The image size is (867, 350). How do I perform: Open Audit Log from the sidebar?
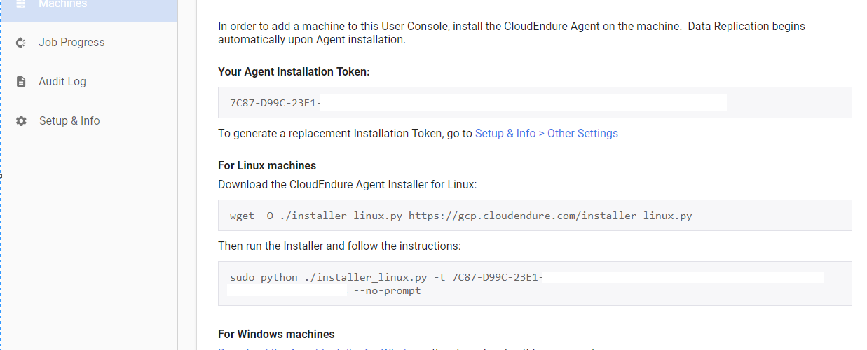pos(62,82)
